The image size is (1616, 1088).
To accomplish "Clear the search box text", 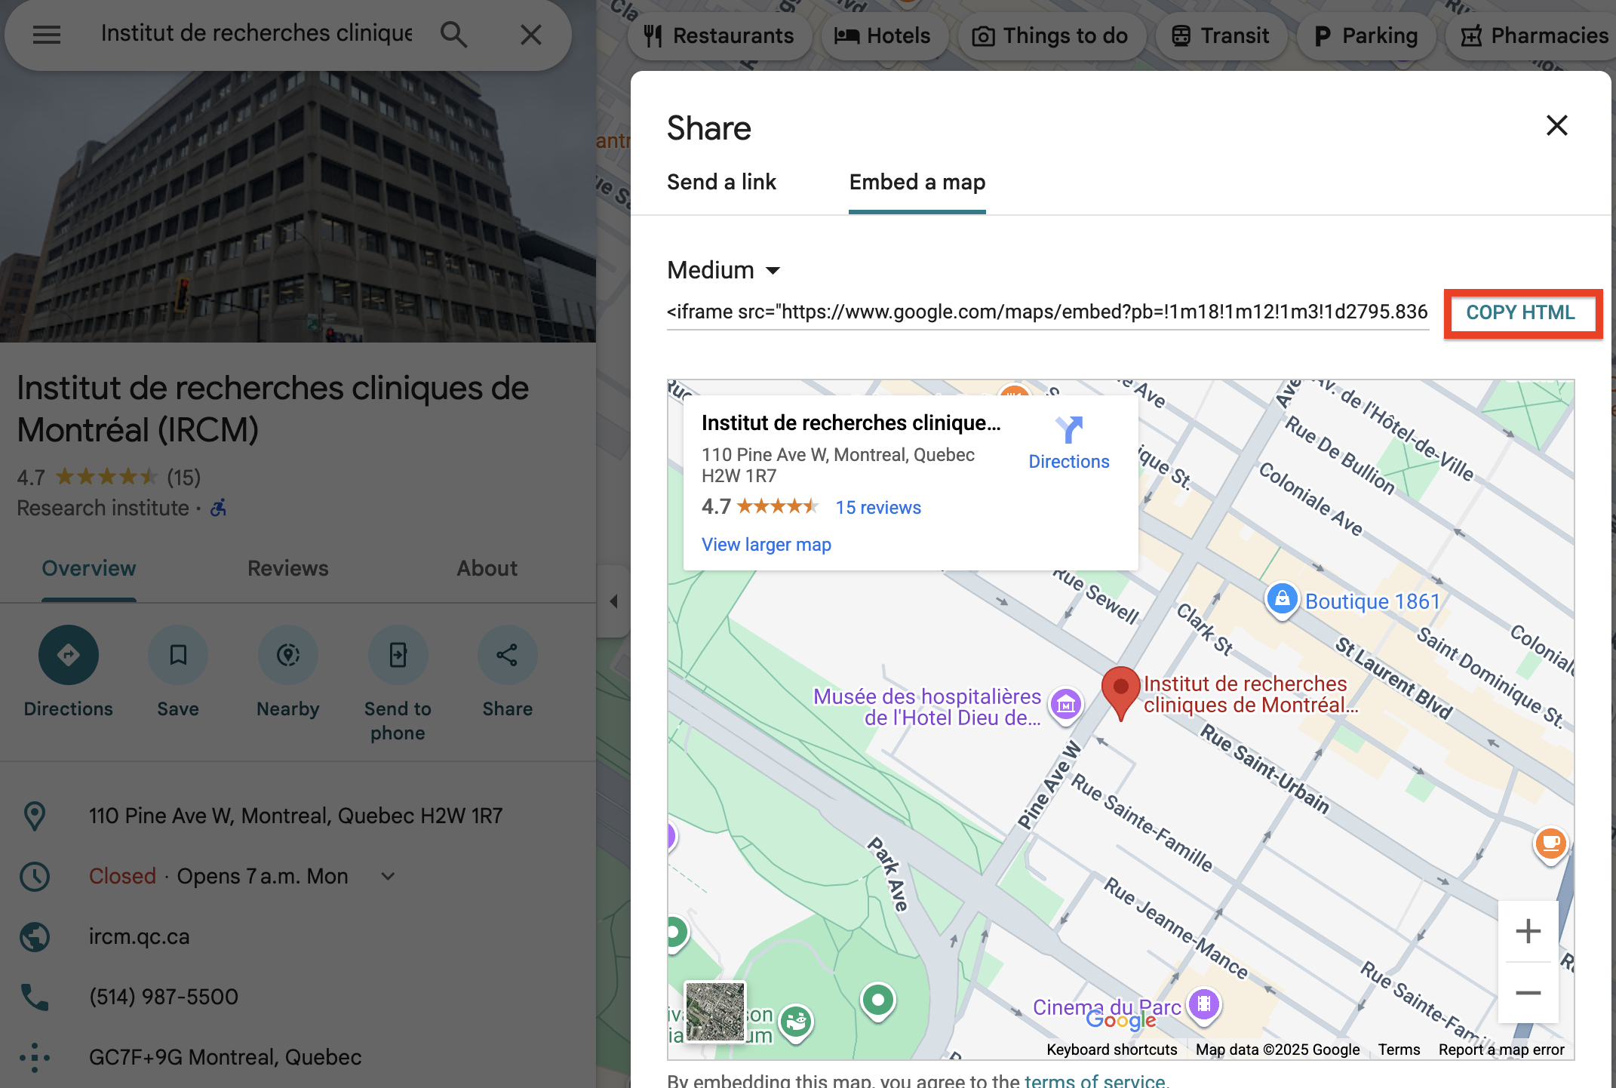I will [x=531, y=35].
